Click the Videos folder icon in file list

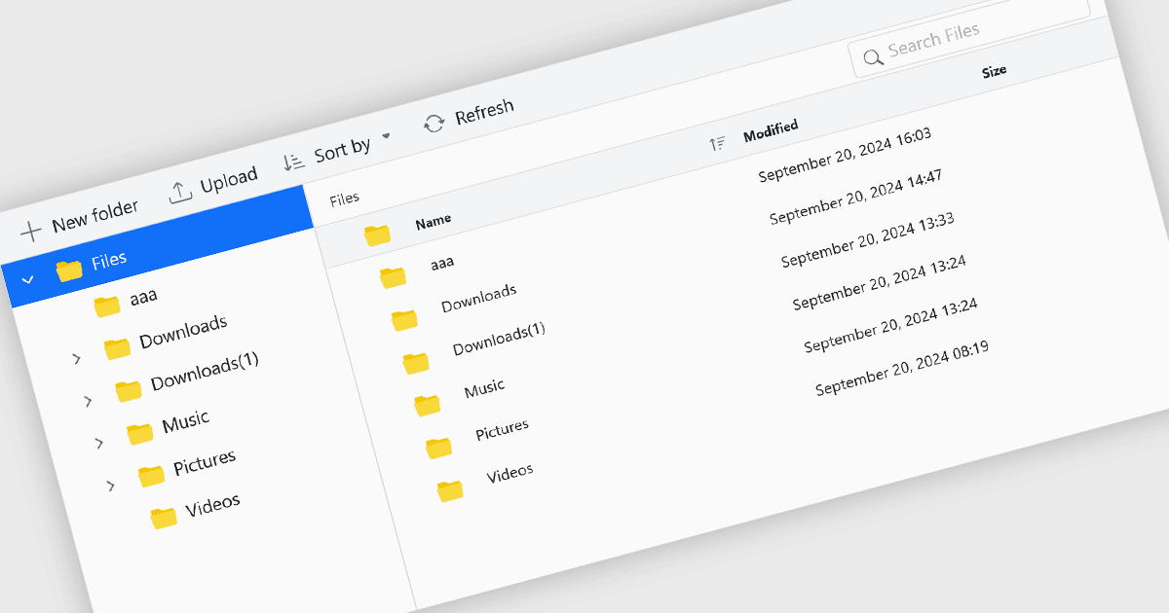[450, 490]
